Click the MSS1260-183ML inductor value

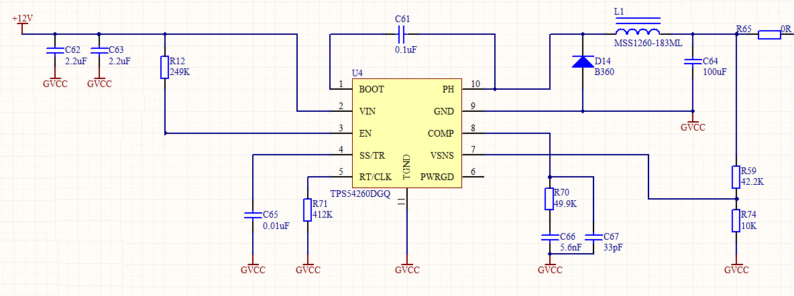648,44
